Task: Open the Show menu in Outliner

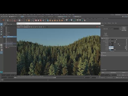Action: pyautogui.click(x=8, y=24)
